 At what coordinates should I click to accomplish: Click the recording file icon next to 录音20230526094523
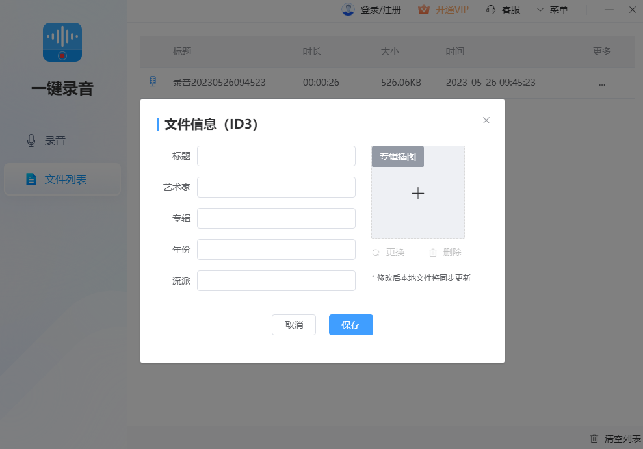point(153,83)
